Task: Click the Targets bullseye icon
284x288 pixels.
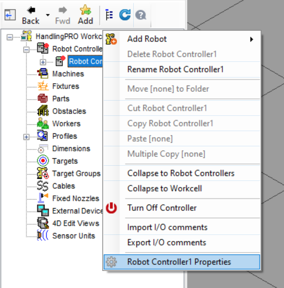Action: 43,161
